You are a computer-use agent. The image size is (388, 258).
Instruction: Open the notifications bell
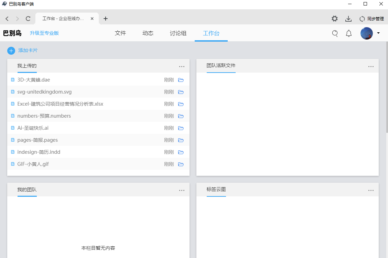tap(349, 33)
